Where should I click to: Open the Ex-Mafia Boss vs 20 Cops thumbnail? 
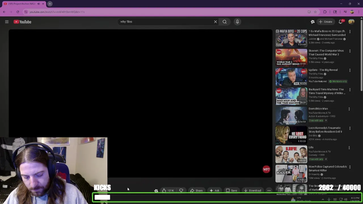click(291, 38)
